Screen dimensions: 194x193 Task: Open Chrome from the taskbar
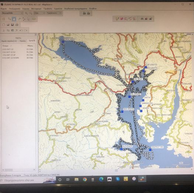pyautogui.click(x=85, y=179)
